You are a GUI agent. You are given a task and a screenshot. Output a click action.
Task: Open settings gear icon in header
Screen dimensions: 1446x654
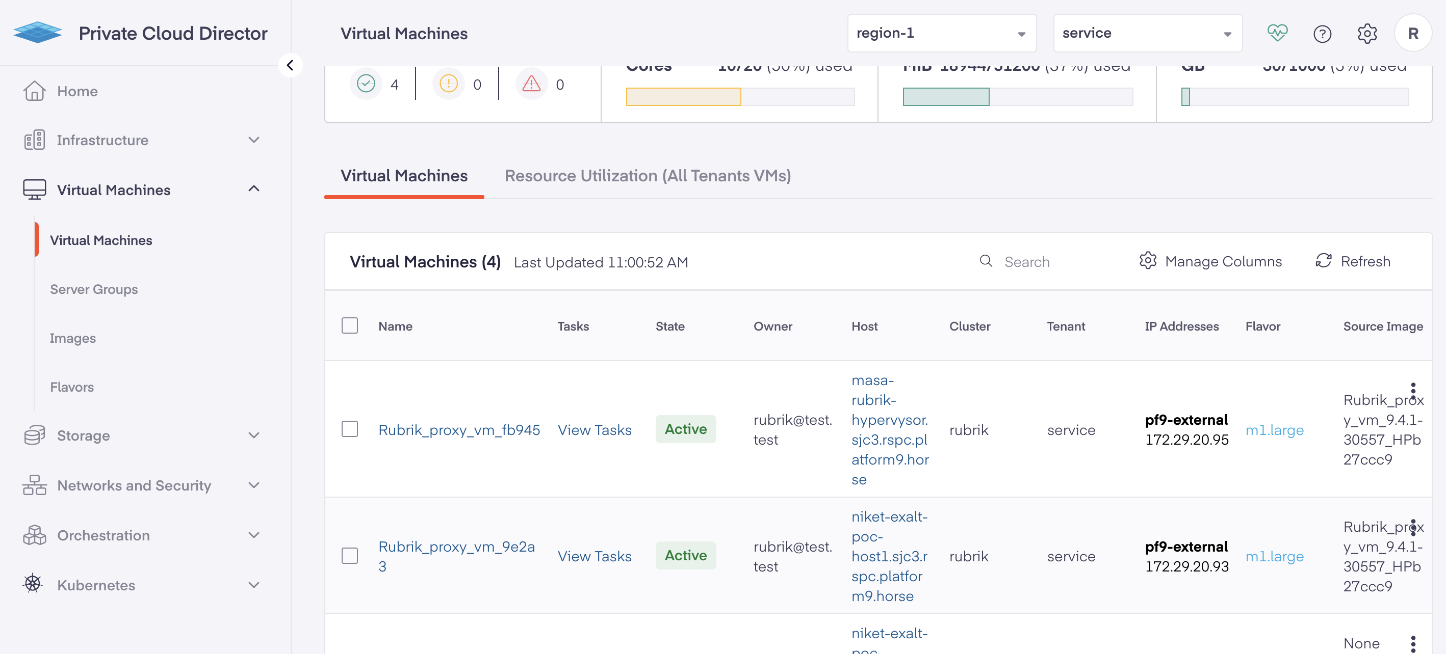click(1367, 34)
